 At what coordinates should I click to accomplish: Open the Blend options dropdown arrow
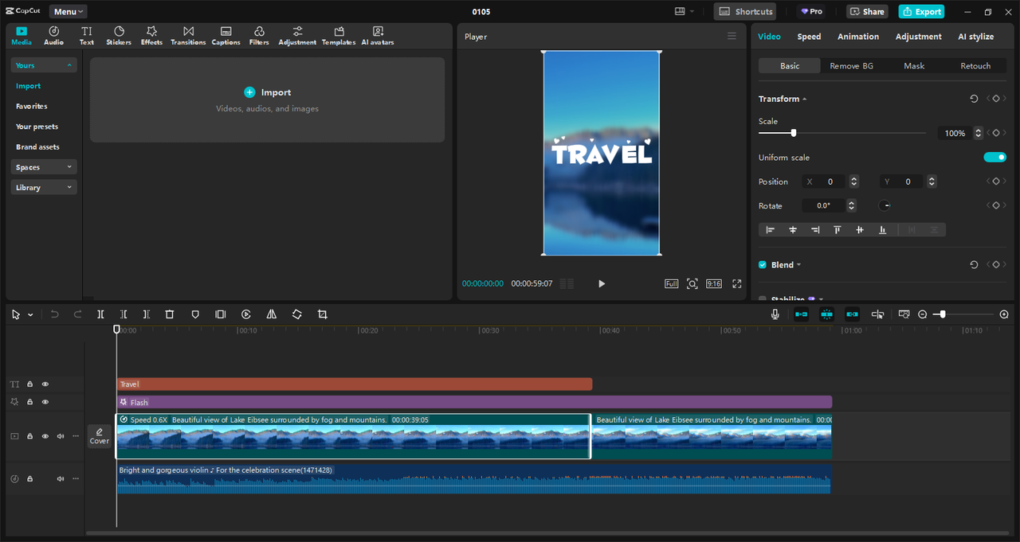pyautogui.click(x=798, y=265)
